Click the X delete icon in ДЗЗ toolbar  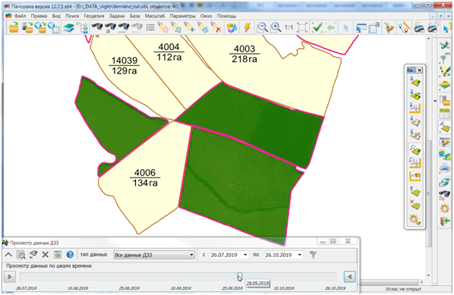coord(45,255)
